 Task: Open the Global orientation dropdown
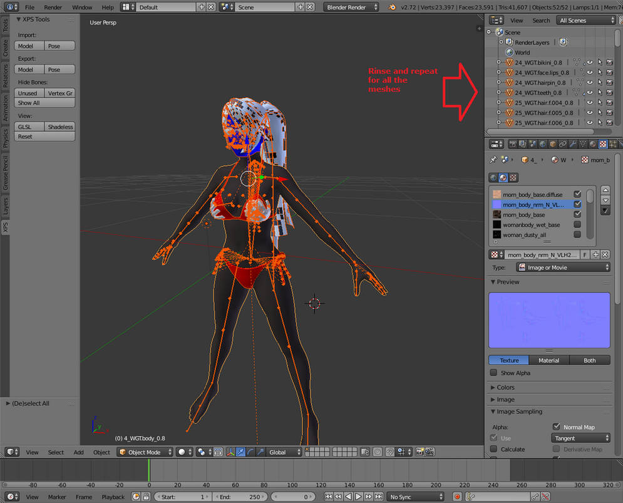pyautogui.click(x=283, y=452)
